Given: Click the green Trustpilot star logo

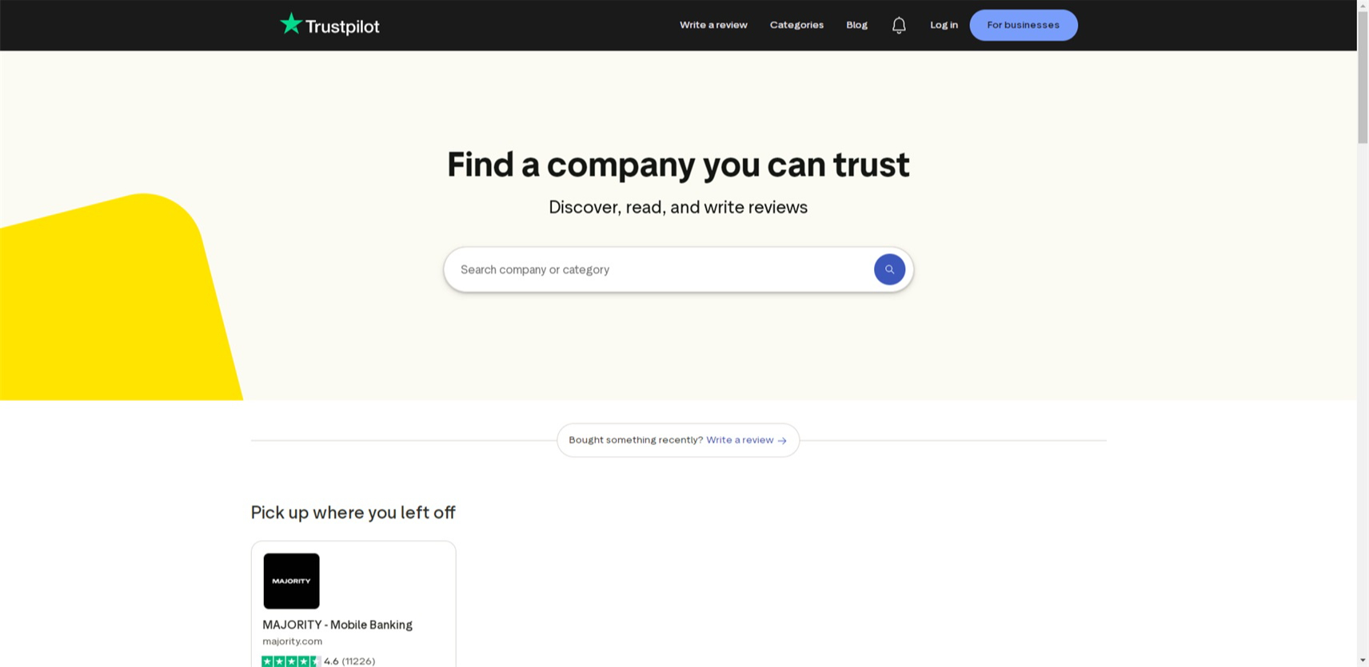Looking at the screenshot, I should click(290, 24).
